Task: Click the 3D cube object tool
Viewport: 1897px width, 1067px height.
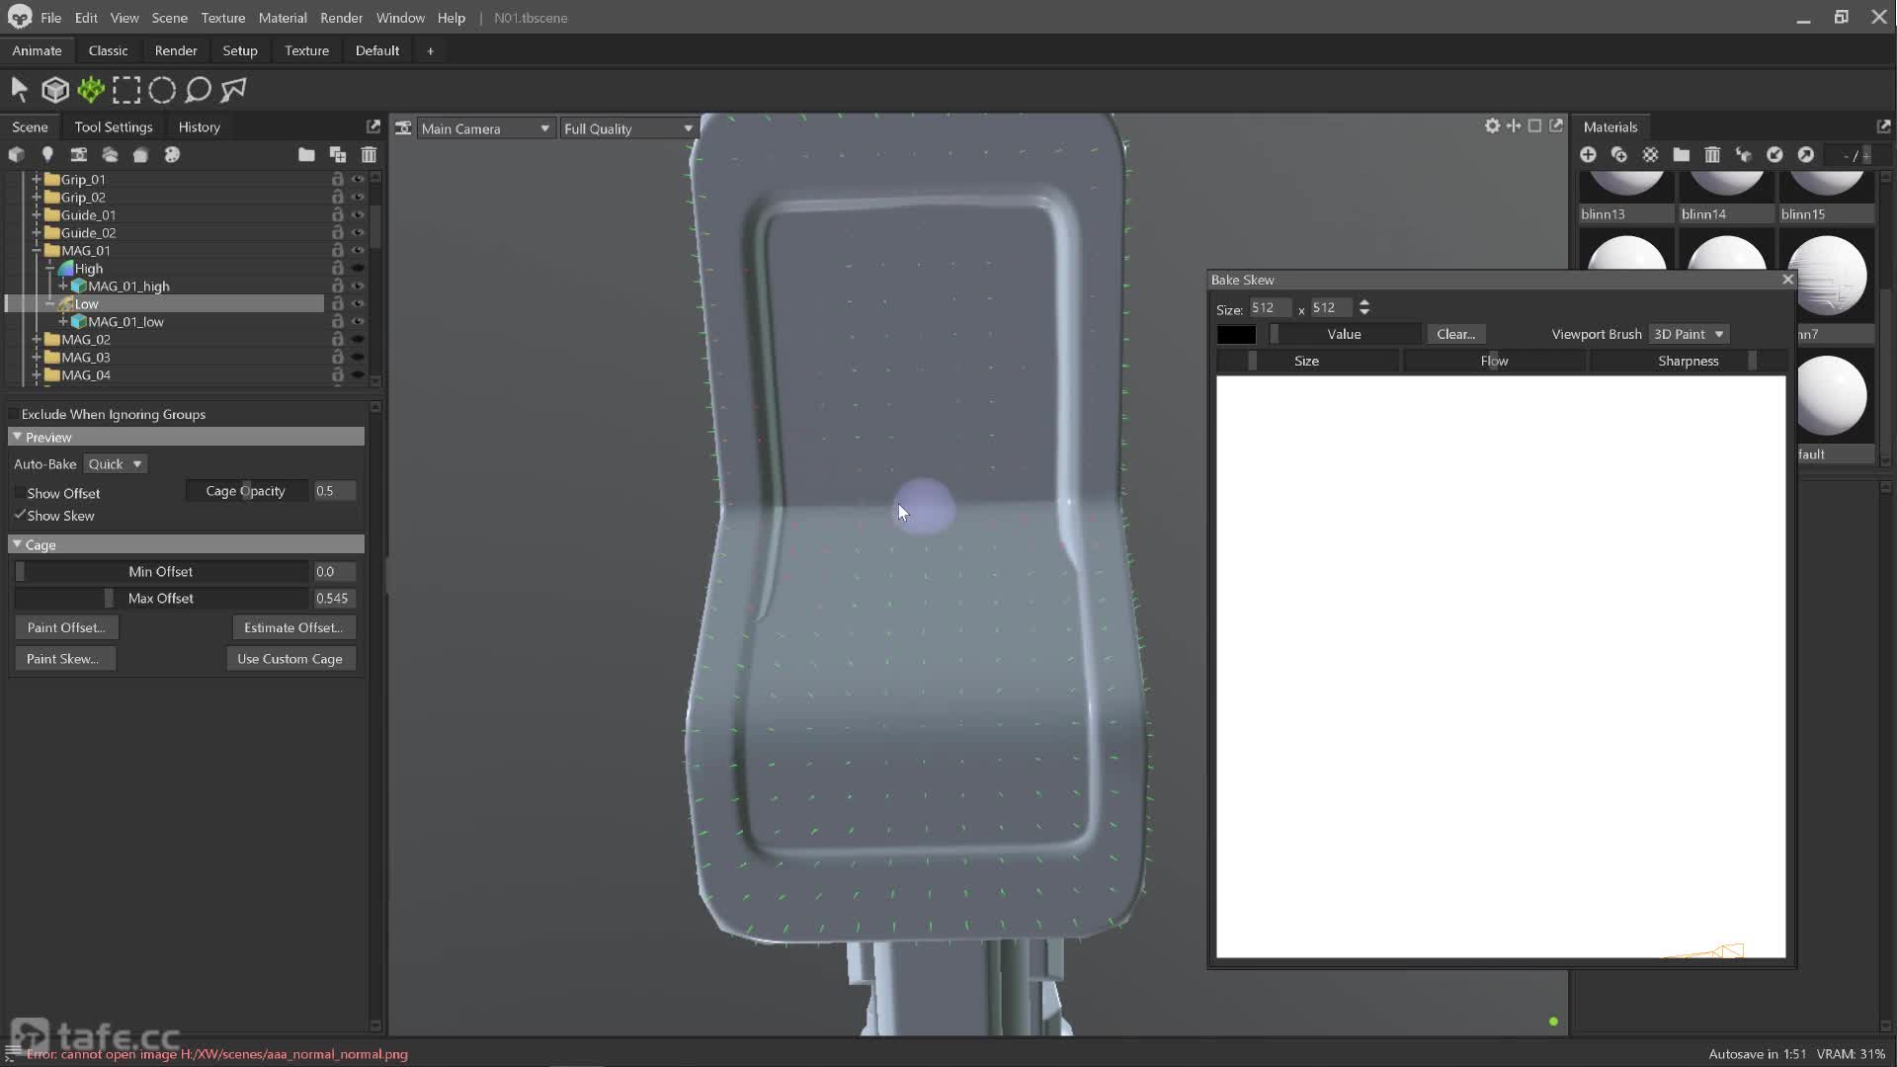Action: (x=55, y=90)
